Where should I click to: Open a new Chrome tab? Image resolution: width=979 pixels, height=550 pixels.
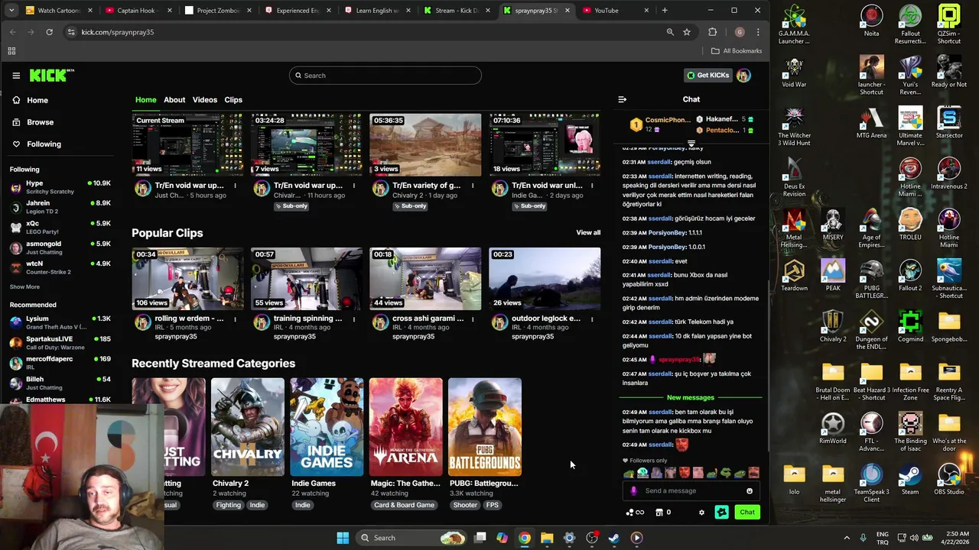tap(665, 11)
